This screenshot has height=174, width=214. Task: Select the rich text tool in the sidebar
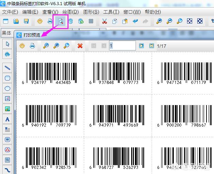click(7, 129)
